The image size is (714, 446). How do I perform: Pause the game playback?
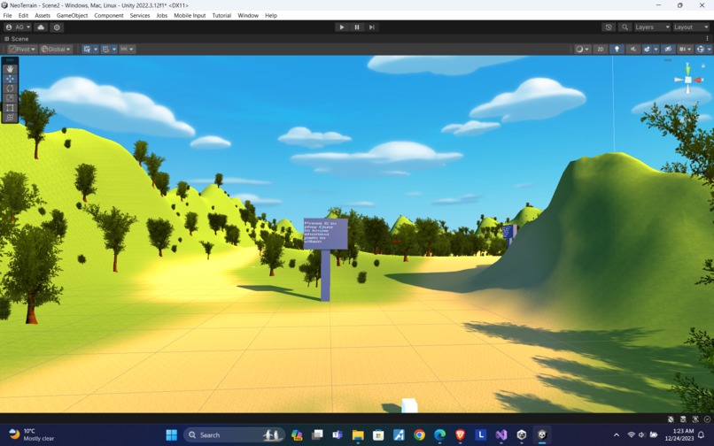357,27
